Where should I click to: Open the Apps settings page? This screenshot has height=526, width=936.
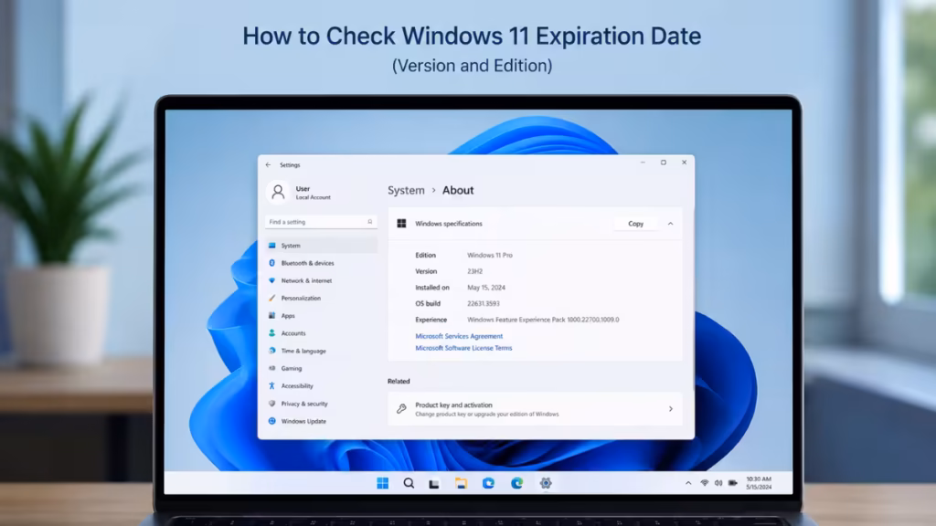(288, 315)
